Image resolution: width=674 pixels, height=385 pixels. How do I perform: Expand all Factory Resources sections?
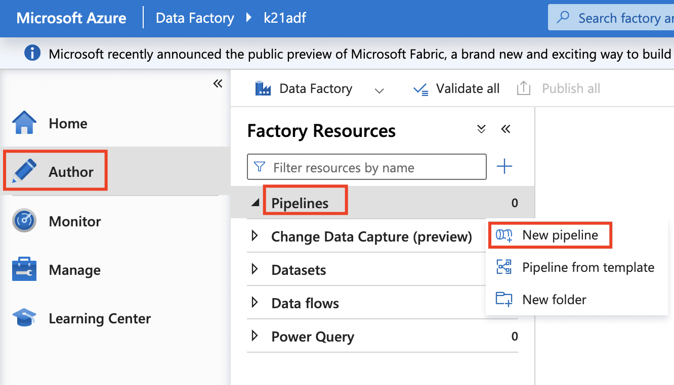pyautogui.click(x=481, y=129)
